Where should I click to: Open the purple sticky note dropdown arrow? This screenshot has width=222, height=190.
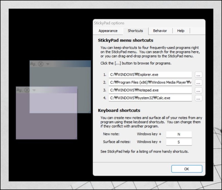tap(34, 90)
